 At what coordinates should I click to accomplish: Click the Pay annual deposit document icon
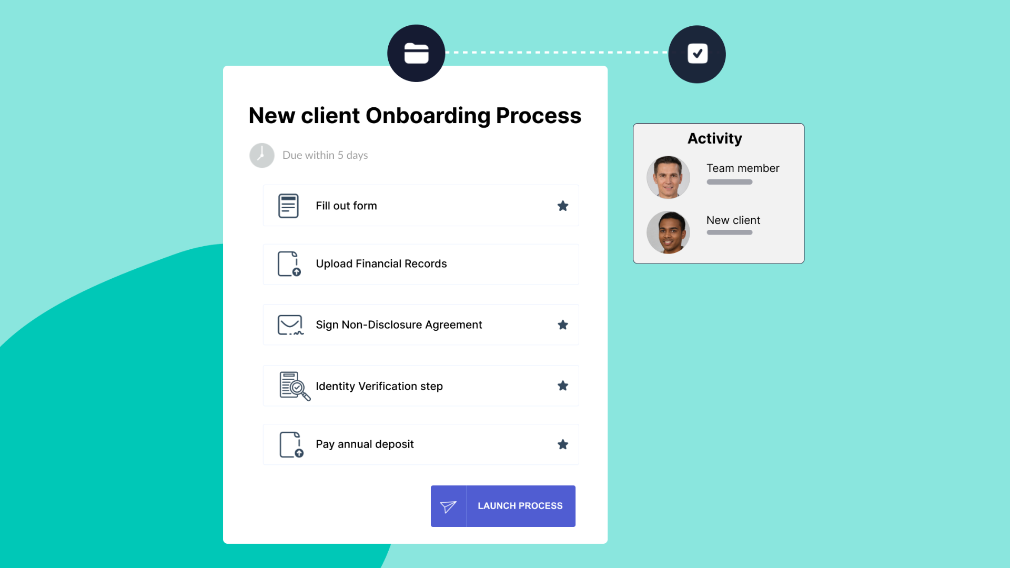(x=290, y=444)
